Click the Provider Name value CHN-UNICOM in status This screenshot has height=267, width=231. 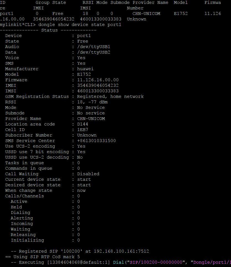point(91,119)
